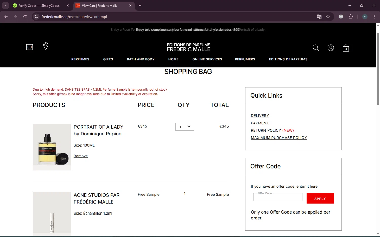
Task: Click the Quick Links panel heading
Action: [x=266, y=96]
